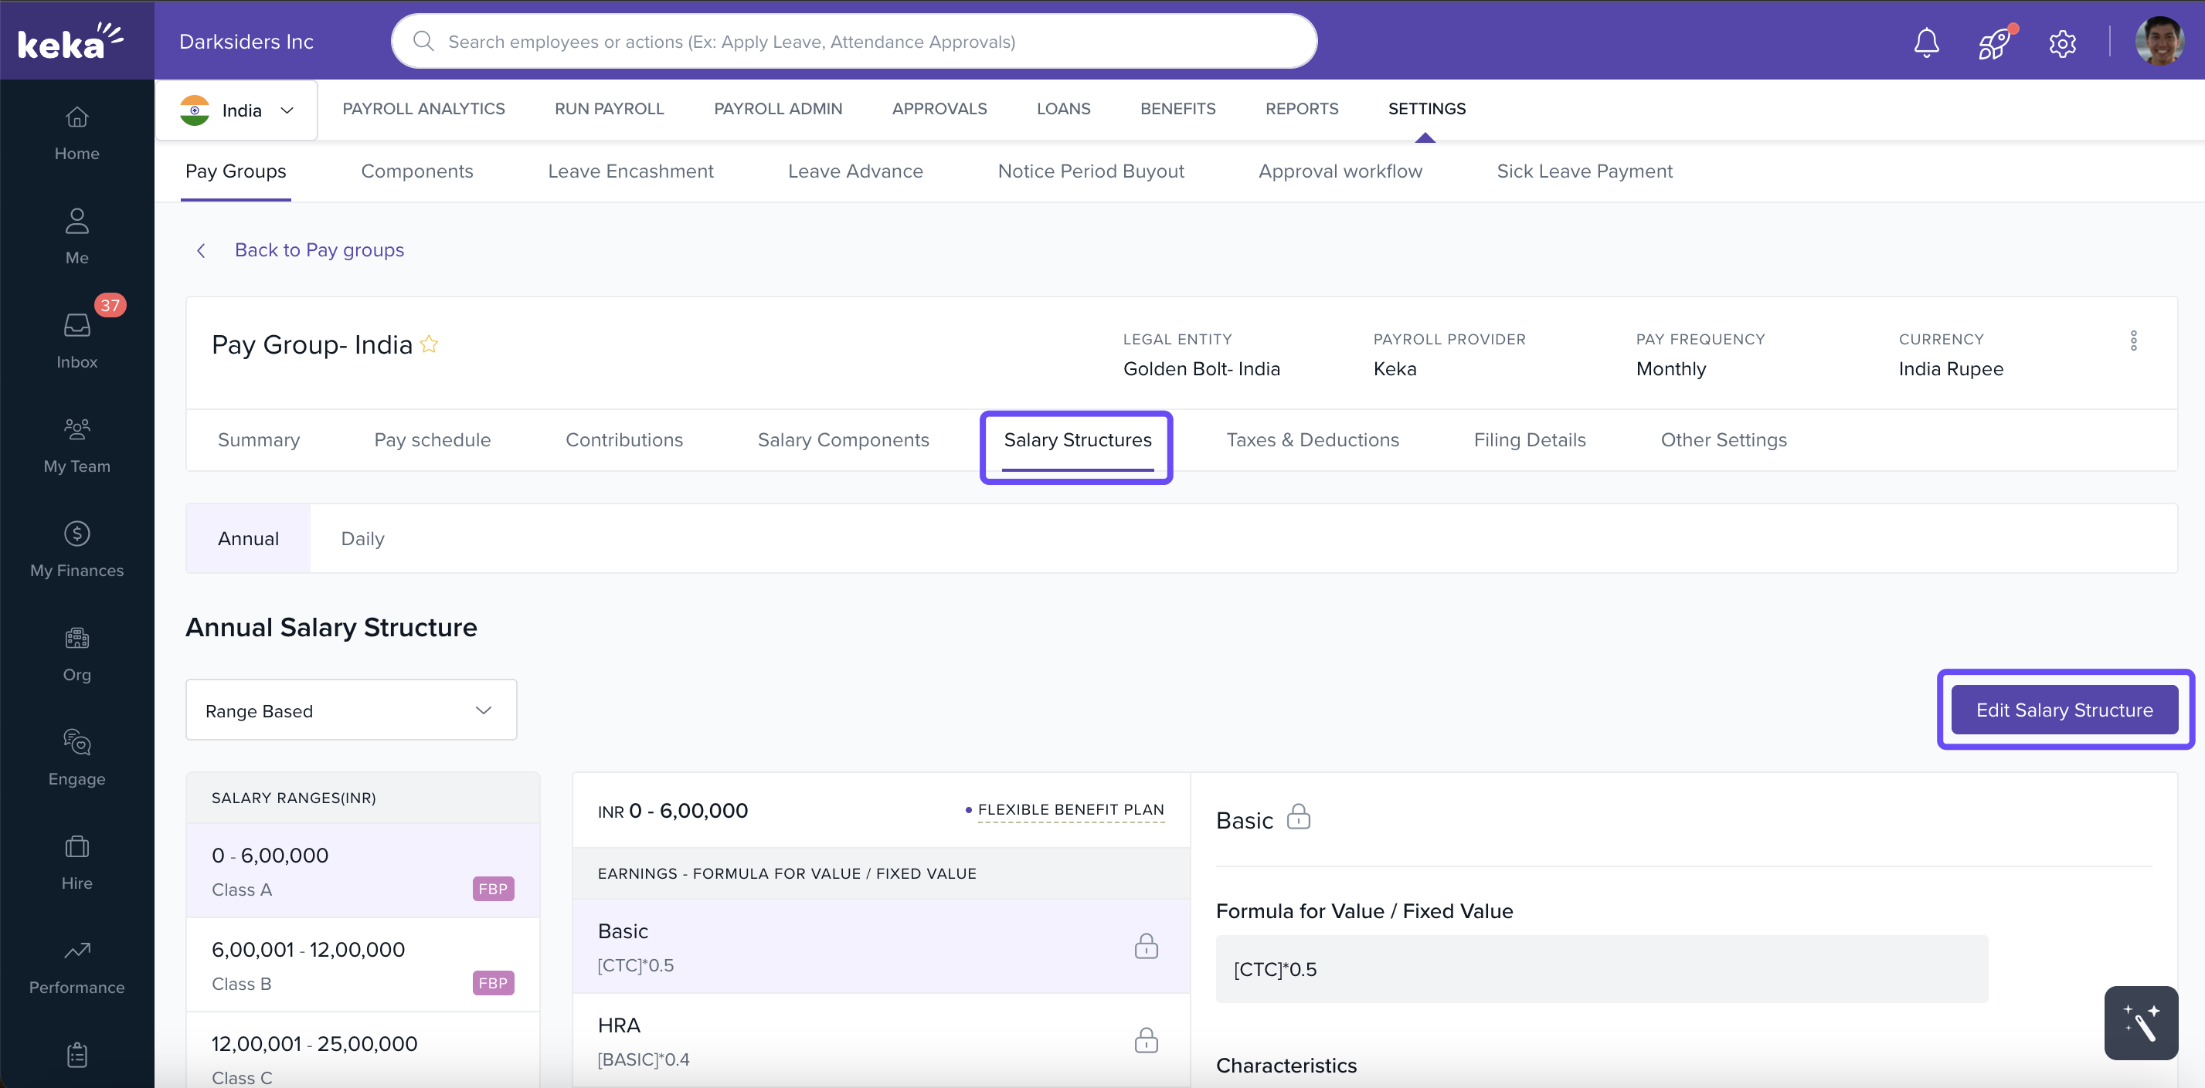
Task: Click the magic wand assistant button
Action: 2141,1022
